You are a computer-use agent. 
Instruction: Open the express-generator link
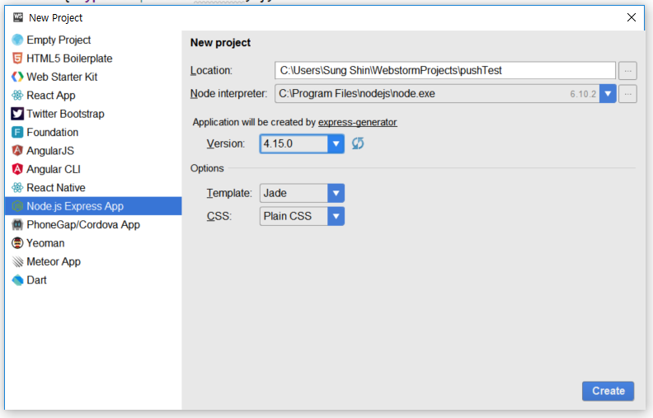click(357, 122)
